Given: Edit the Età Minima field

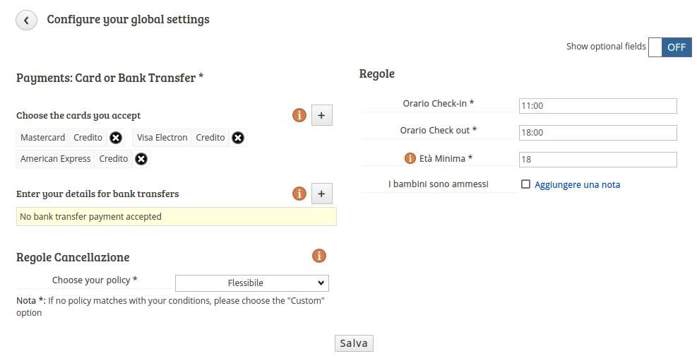Looking at the screenshot, I should click(598, 159).
